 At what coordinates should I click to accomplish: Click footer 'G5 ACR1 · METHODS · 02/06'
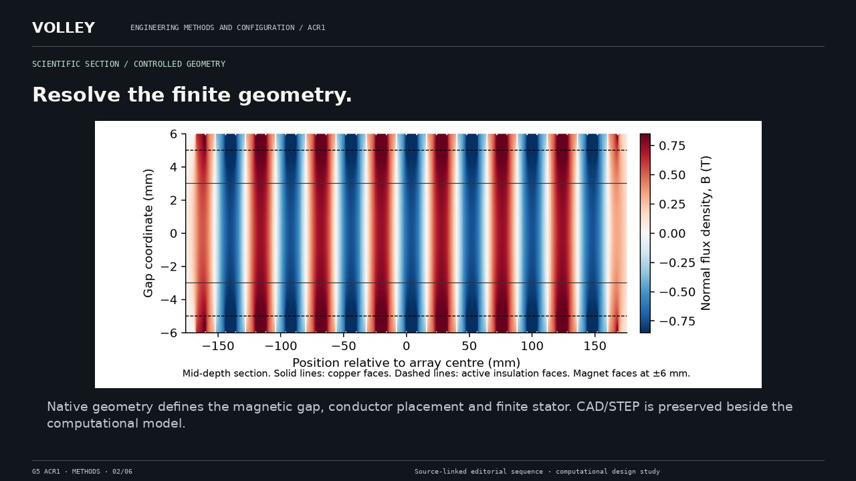point(82,472)
